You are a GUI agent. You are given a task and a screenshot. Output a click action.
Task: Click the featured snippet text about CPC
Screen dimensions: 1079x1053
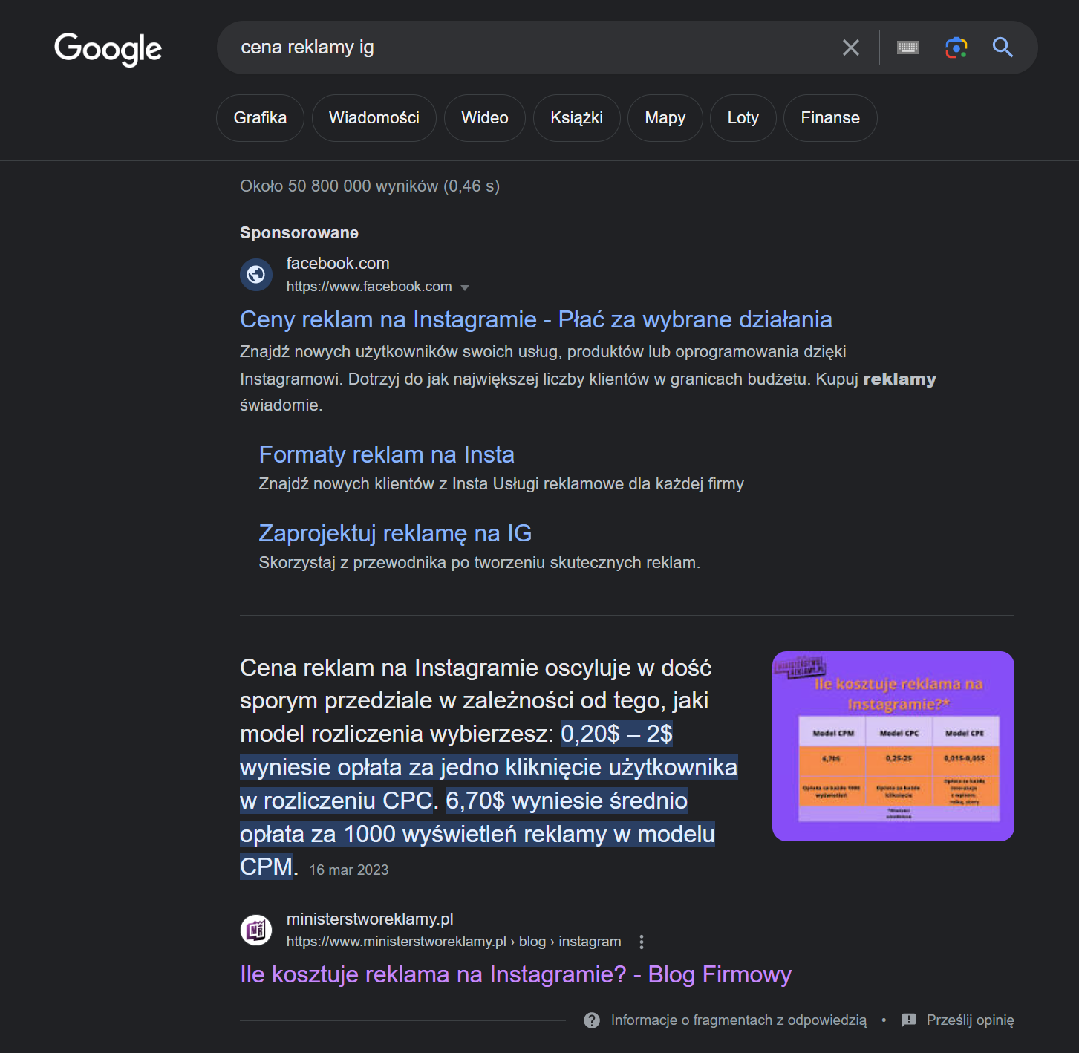click(x=489, y=767)
